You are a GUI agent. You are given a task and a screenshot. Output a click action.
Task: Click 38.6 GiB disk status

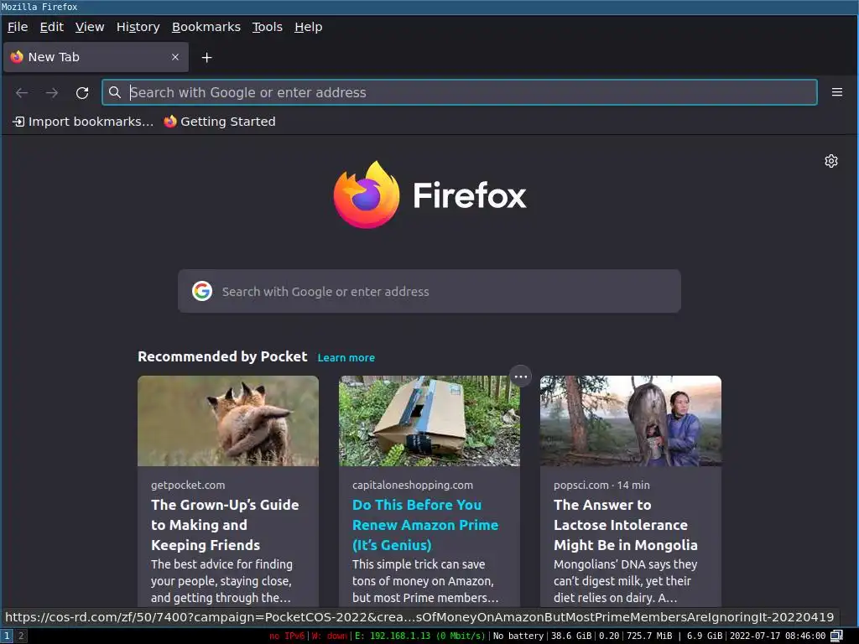571,636
